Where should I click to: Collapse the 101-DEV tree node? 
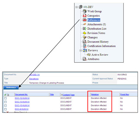(x=76, y=7)
